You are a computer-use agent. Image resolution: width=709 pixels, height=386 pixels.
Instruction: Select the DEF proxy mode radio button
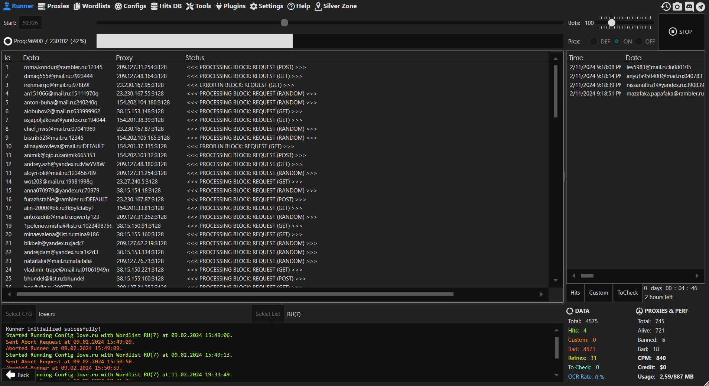click(x=594, y=41)
